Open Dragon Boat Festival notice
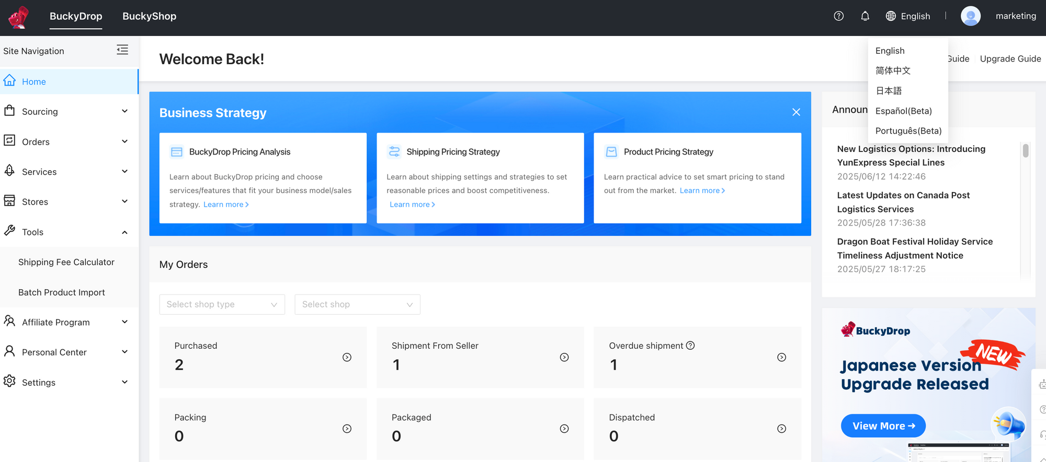The height and width of the screenshot is (462, 1046). tap(915, 248)
